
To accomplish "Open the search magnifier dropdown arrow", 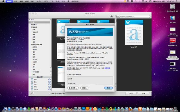I will click(x=117, y=16).
